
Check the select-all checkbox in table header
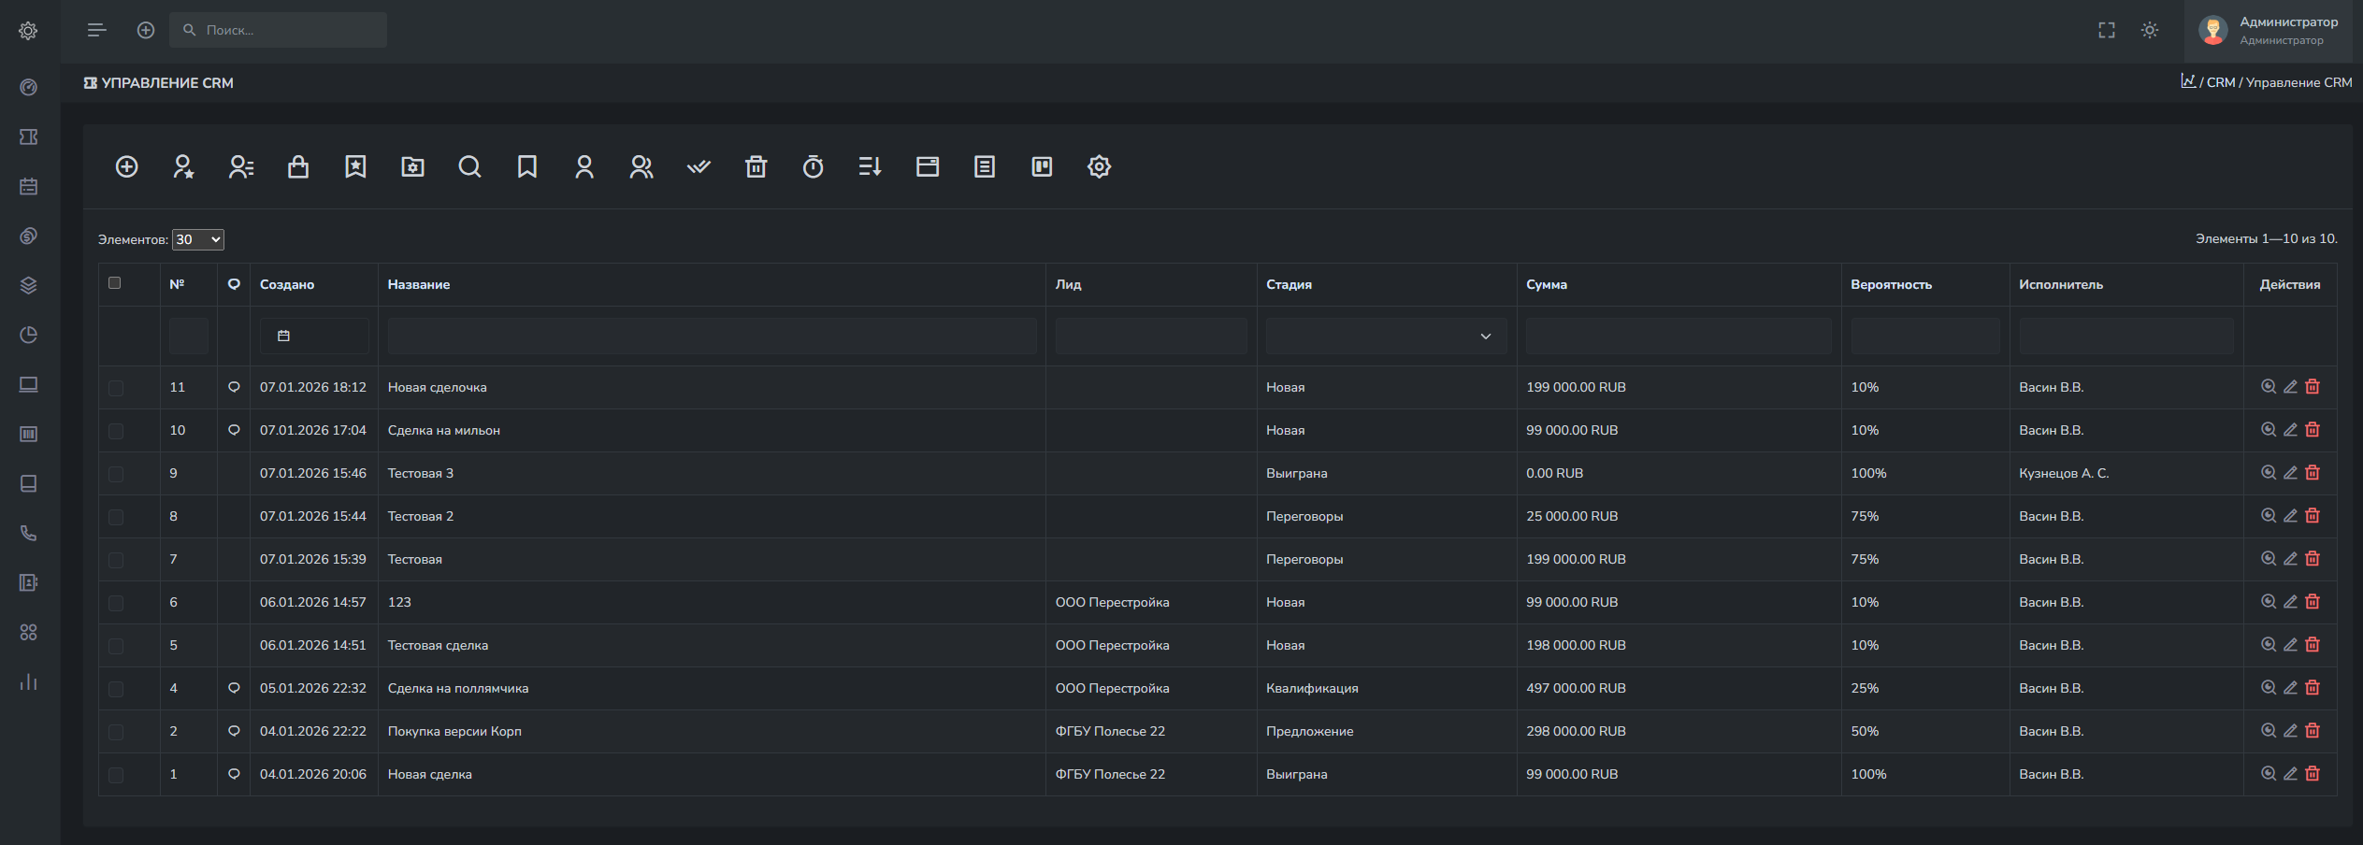tap(115, 283)
